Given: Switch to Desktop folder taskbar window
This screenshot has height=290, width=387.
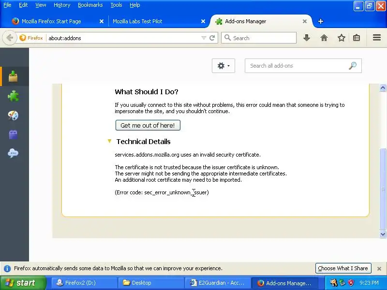Looking at the screenshot, I should (151, 283).
